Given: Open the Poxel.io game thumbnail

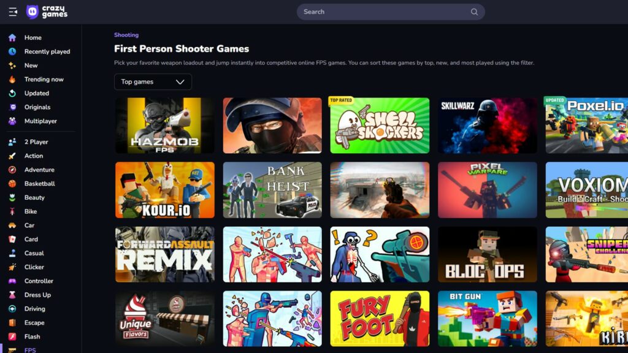Looking at the screenshot, I should coord(587,126).
